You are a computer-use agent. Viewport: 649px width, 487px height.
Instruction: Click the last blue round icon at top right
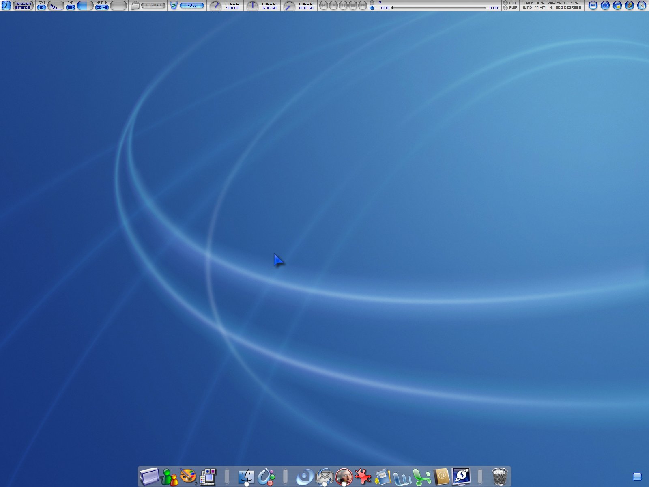[x=642, y=5]
